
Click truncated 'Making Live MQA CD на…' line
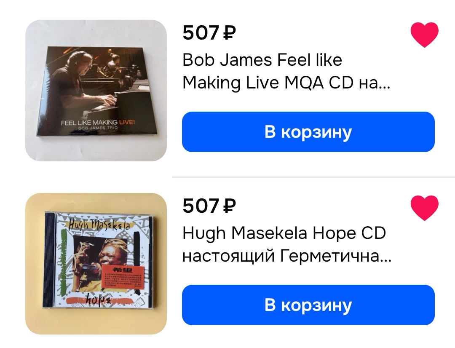(x=286, y=83)
